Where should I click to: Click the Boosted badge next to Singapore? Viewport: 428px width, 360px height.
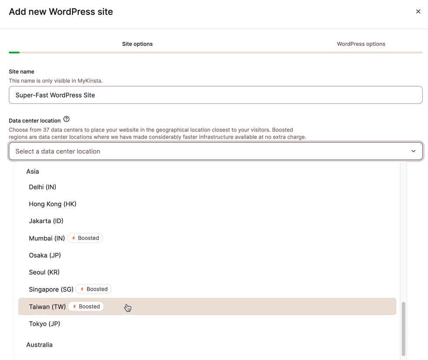pos(94,289)
